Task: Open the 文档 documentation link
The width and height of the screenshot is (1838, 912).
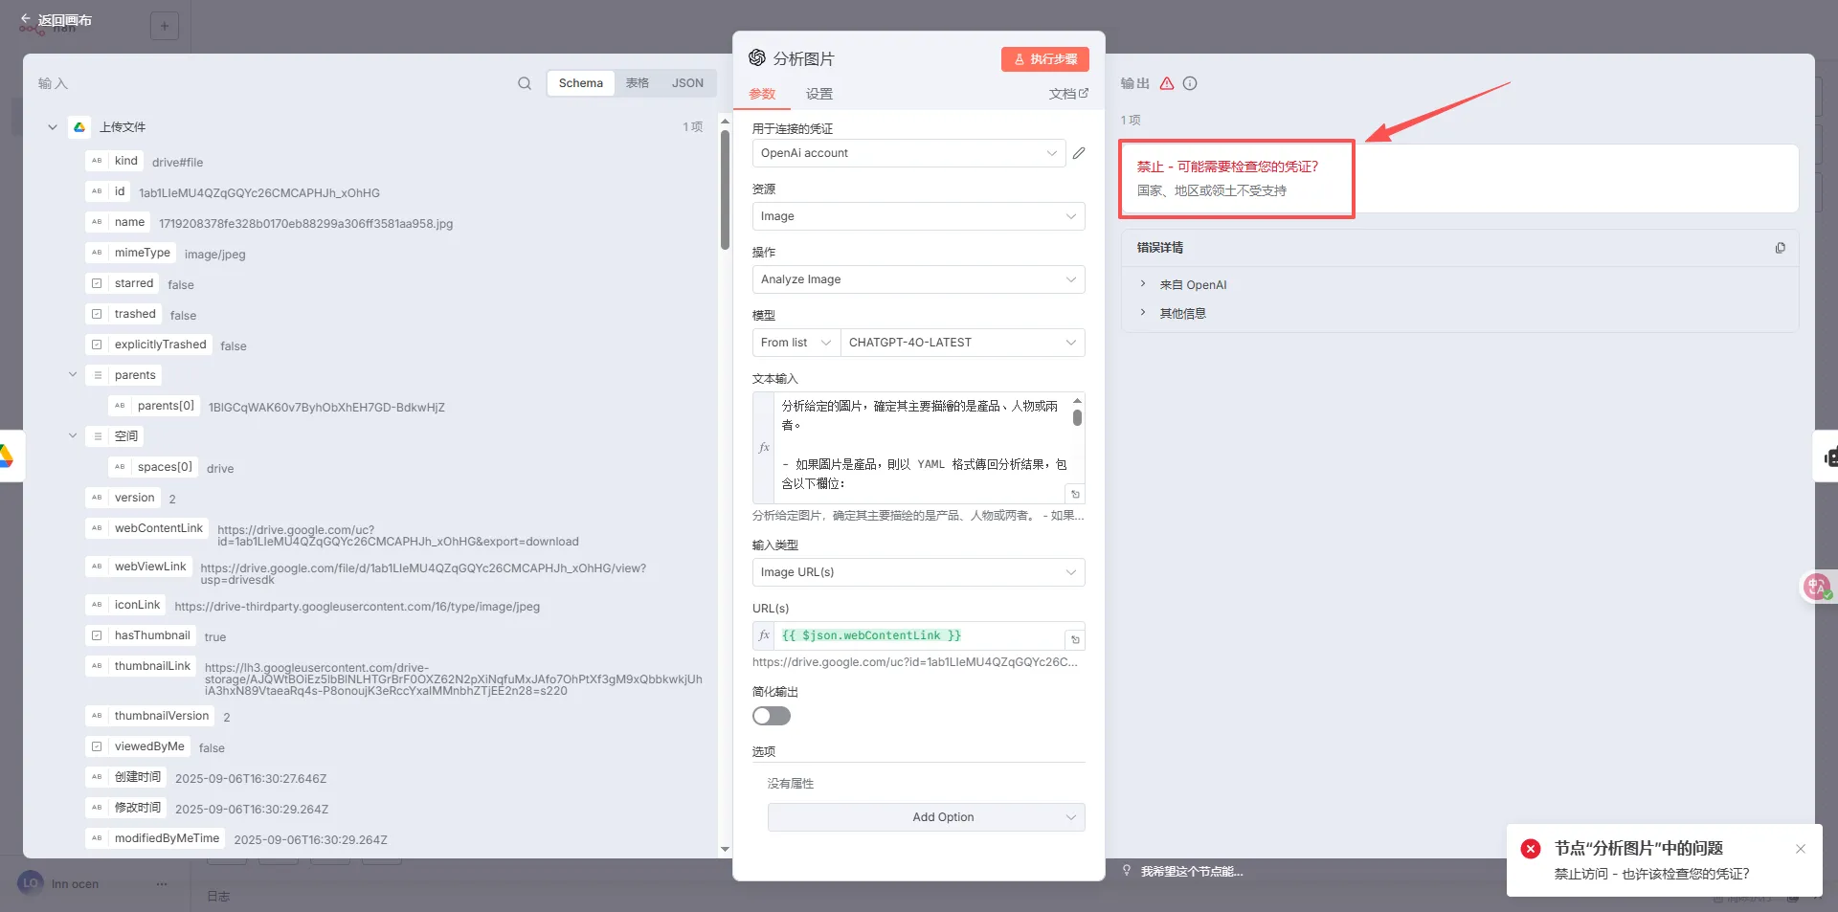Action: (1067, 94)
